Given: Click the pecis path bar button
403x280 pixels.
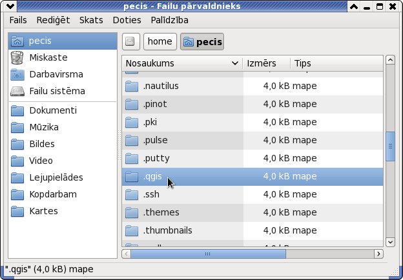Looking at the screenshot, I should click(202, 41).
